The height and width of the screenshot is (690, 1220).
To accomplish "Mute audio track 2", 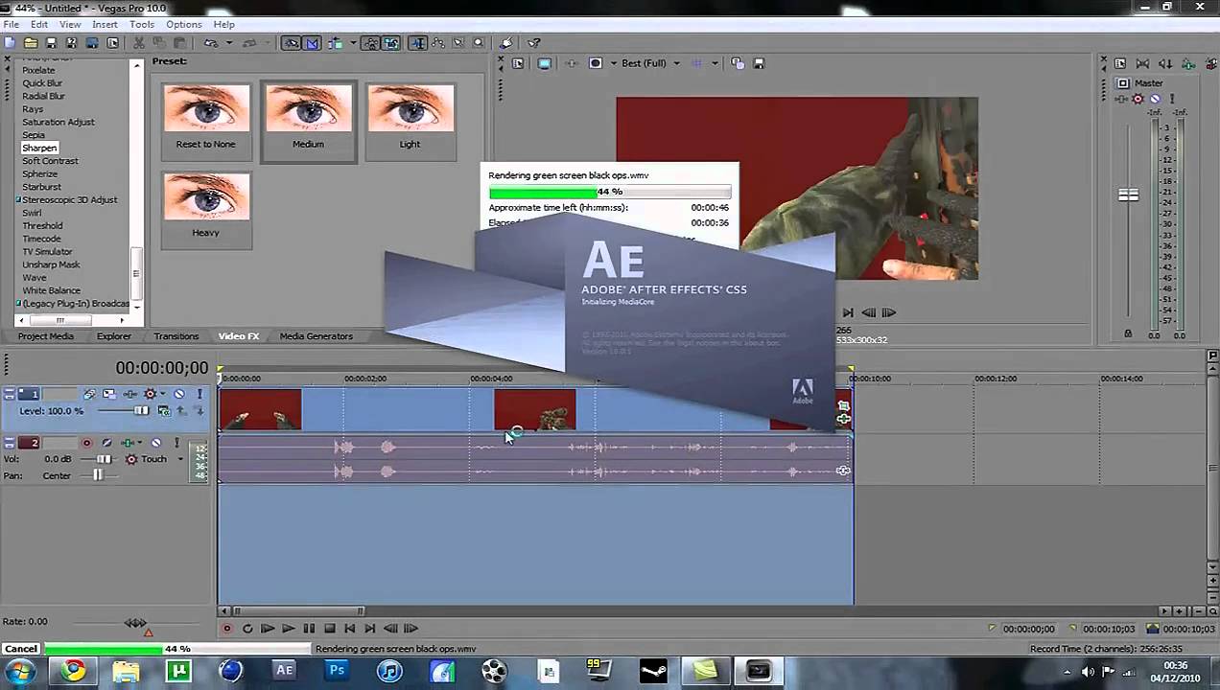I will point(156,443).
